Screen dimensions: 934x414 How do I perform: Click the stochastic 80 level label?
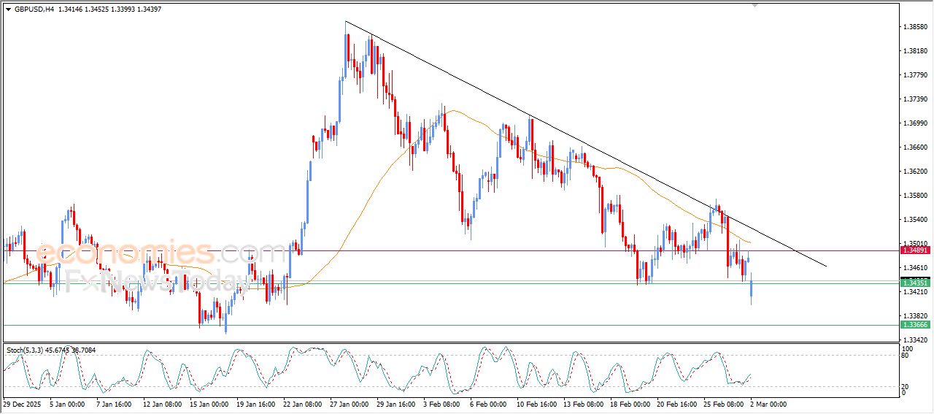point(906,356)
